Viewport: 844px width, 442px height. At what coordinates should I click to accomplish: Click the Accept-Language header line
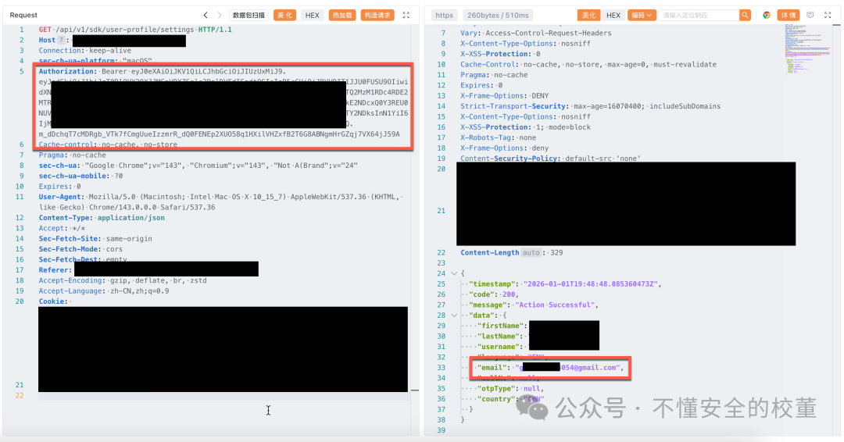click(x=103, y=291)
